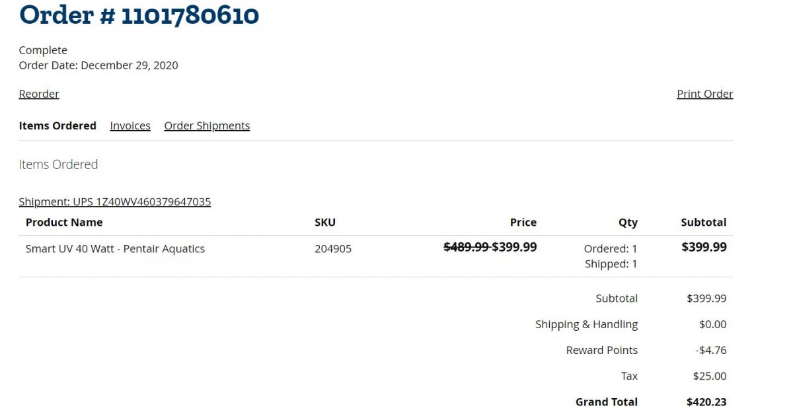Click the SKU column header
Image resolution: width=793 pixels, height=416 pixels.
pyautogui.click(x=324, y=223)
